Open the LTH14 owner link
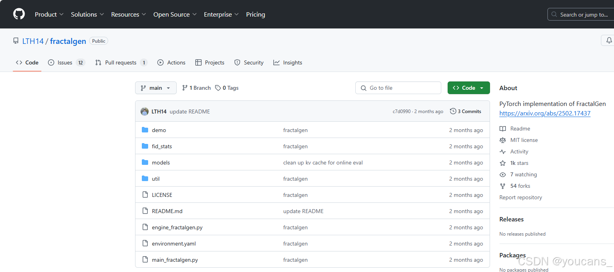This screenshot has width=614, height=272. point(33,41)
